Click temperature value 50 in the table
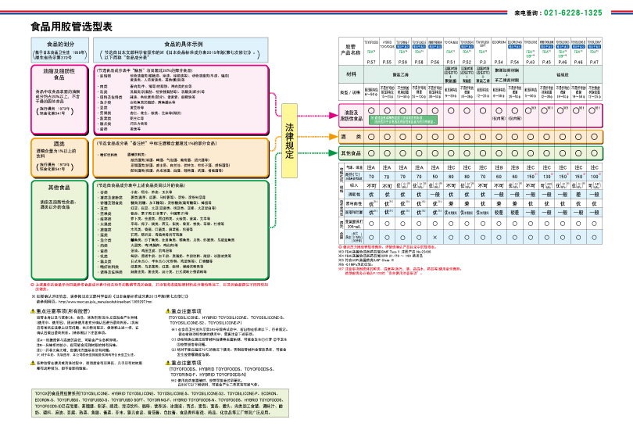The width and height of the screenshot is (633, 448). pyautogui.click(x=435, y=177)
